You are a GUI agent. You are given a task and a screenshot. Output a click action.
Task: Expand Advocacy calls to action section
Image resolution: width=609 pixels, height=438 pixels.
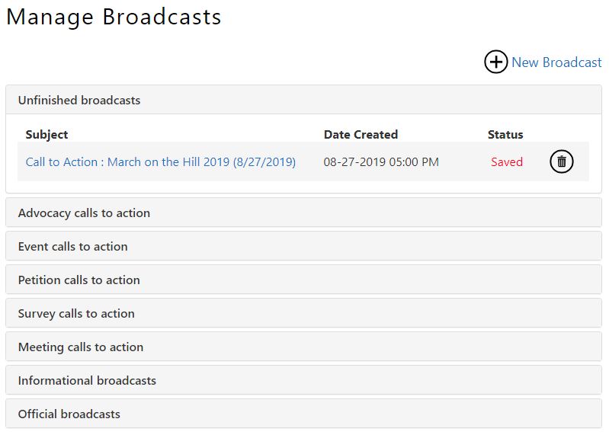pyautogui.click(x=84, y=213)
